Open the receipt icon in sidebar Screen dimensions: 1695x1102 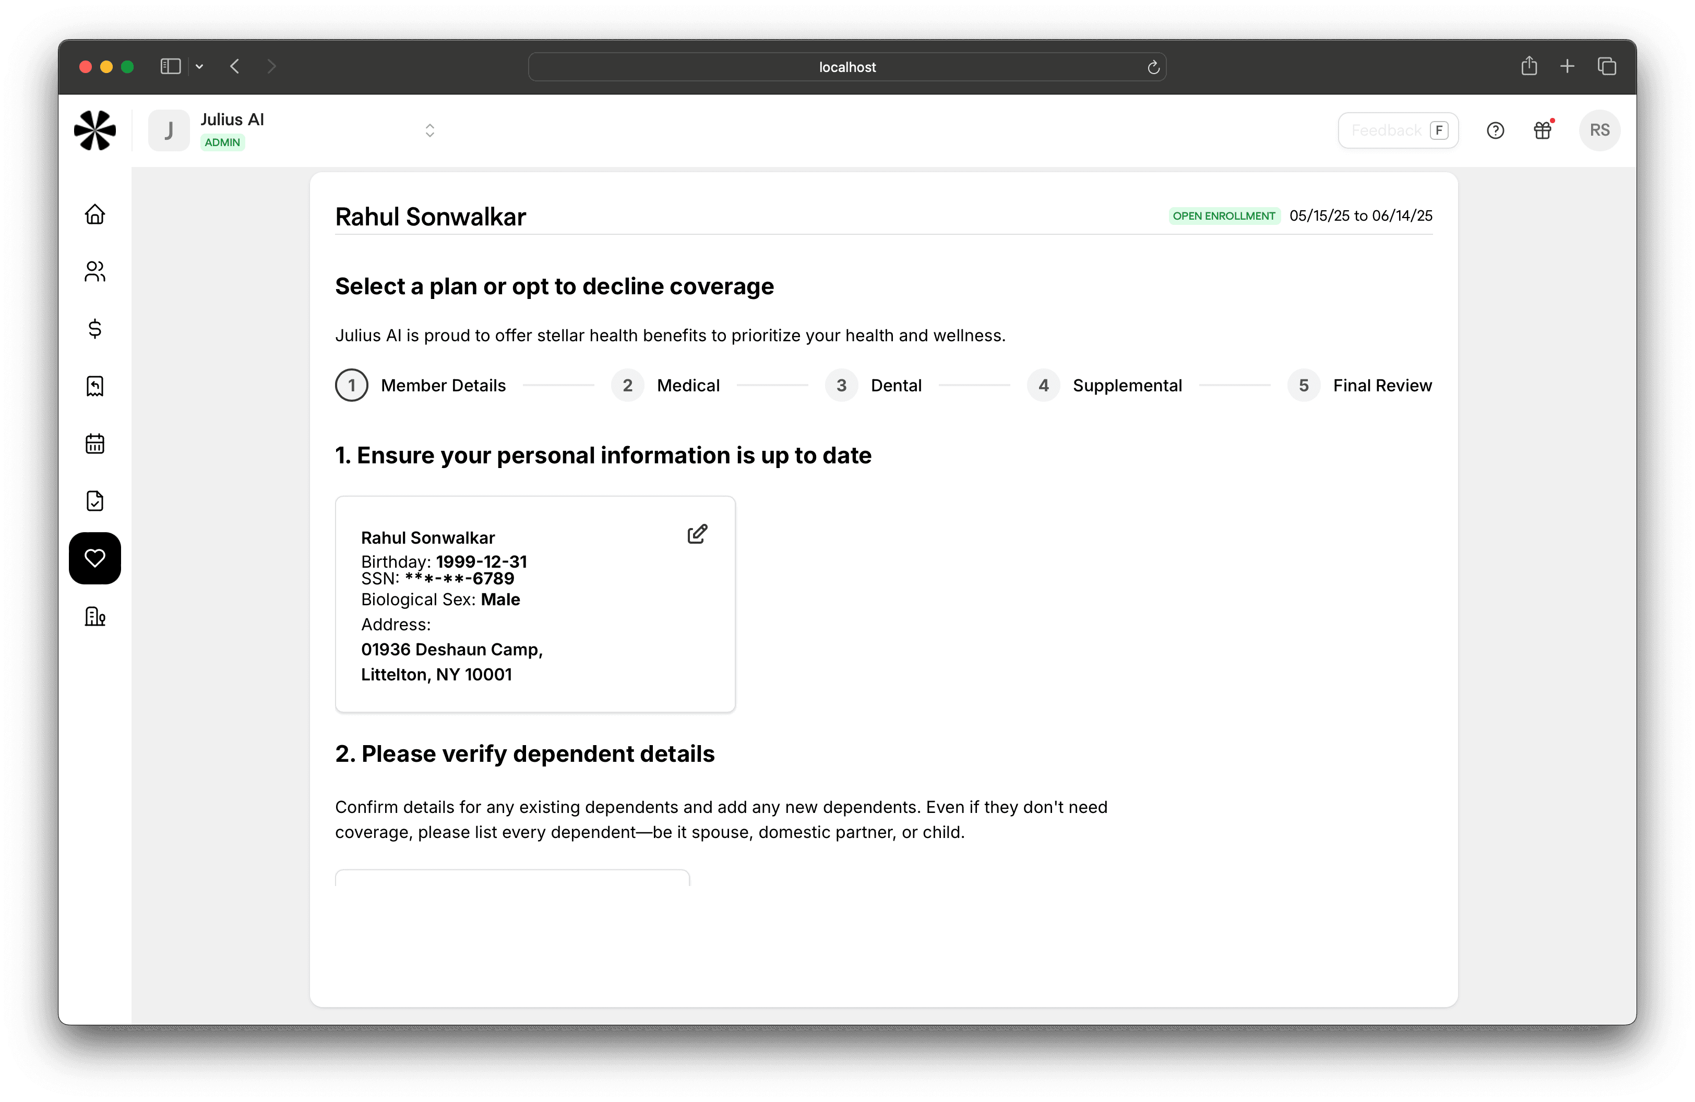(95, 386)
